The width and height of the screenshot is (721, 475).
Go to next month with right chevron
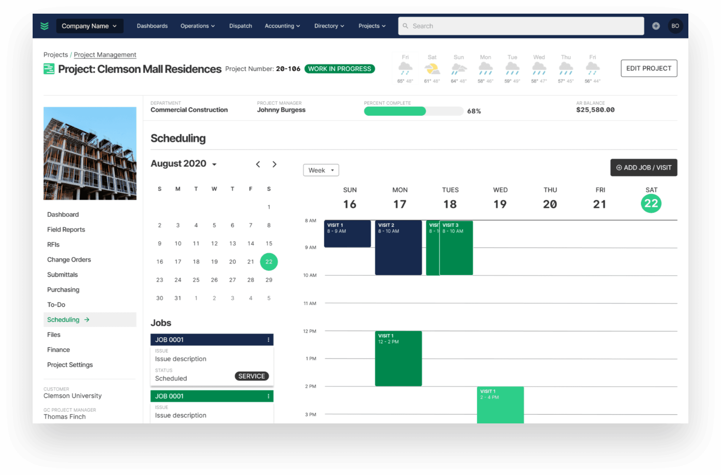(274, 164)
